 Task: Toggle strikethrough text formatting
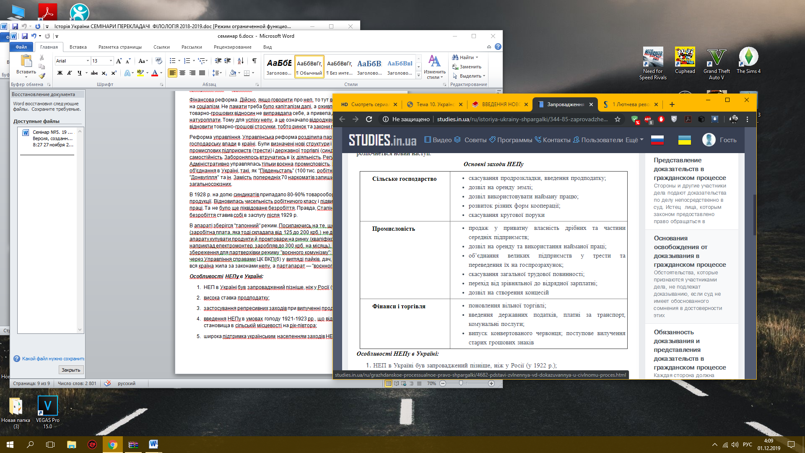[94, 73]
